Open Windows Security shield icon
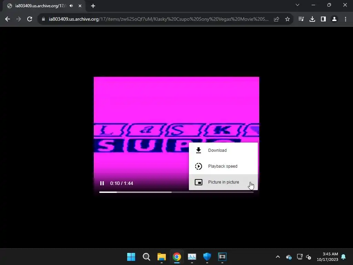Image resolution: width=353 pixels, height=265 pixels. [x=207, y=257]
